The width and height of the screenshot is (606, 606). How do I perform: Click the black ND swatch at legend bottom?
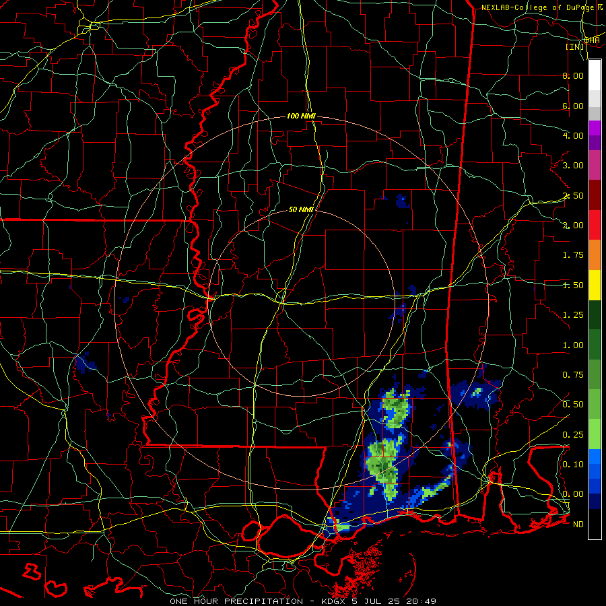(x=595, y=524)
